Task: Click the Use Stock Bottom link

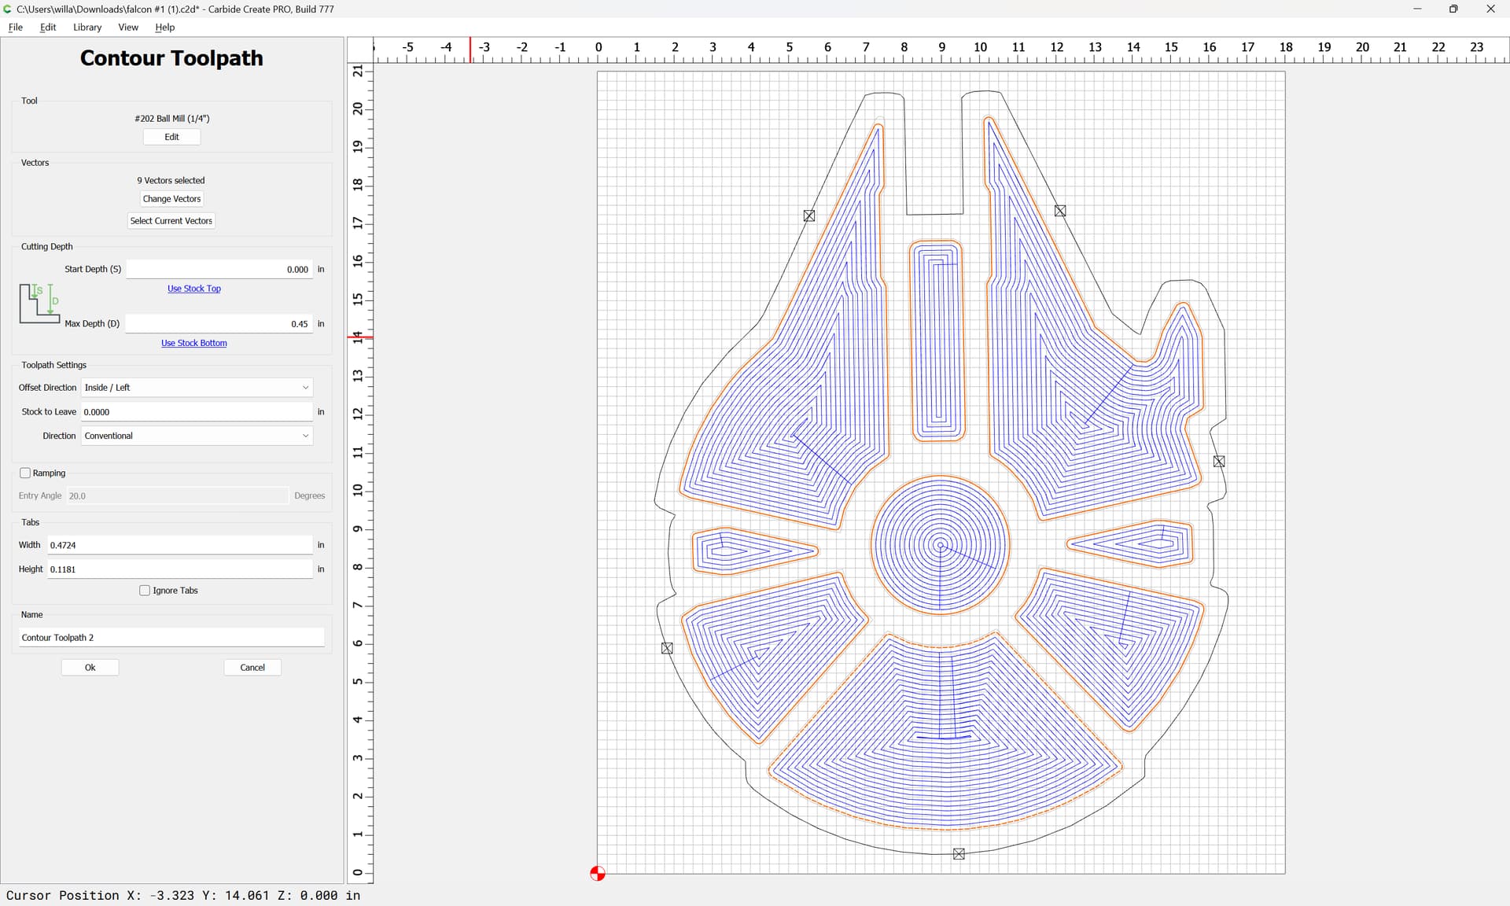Action: pos(193,343)
